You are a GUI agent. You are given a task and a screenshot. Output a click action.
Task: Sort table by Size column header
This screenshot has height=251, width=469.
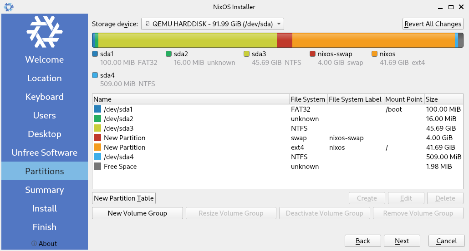tap(444, 99)
